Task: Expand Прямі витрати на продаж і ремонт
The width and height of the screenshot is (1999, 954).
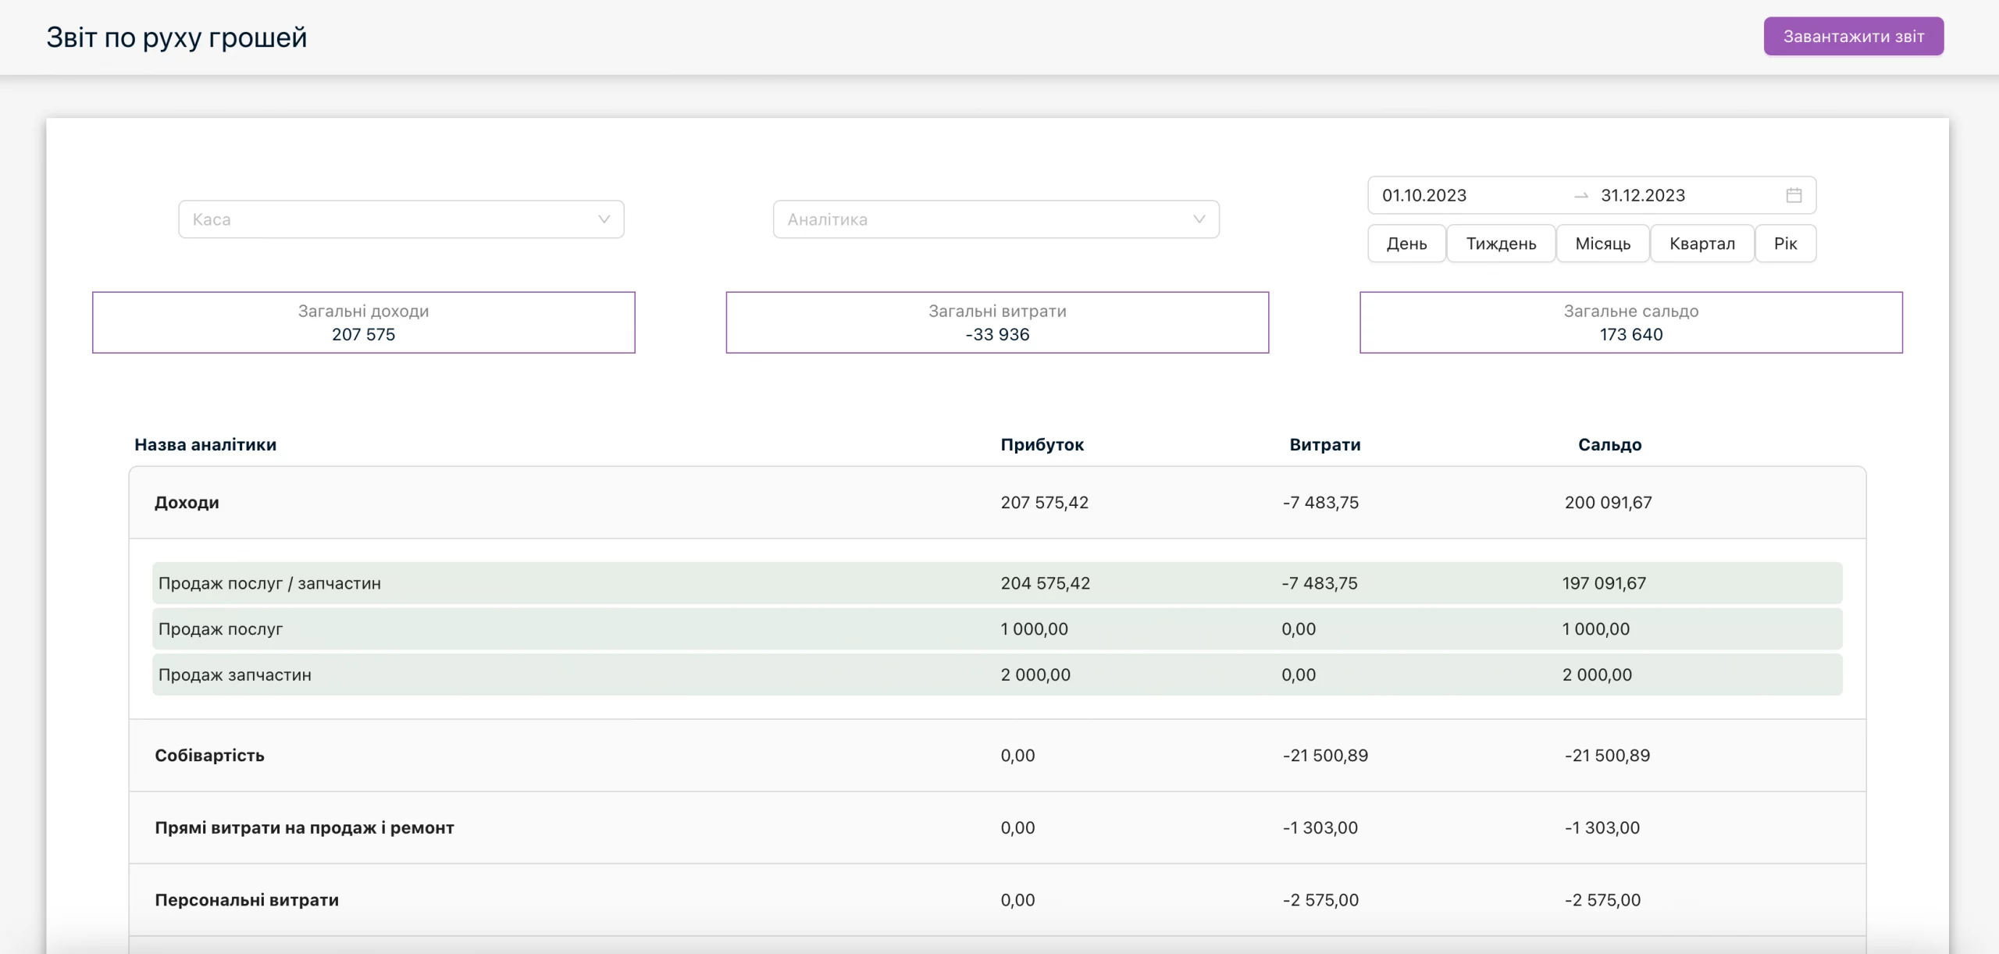Action: (997, 828)
